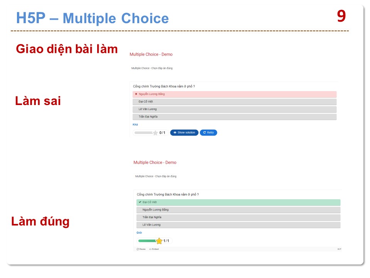Viewport: 370px width, 278px height.
Task: Click the green checkmark beside Đại Cồ Việt
Action: (140, 202)
